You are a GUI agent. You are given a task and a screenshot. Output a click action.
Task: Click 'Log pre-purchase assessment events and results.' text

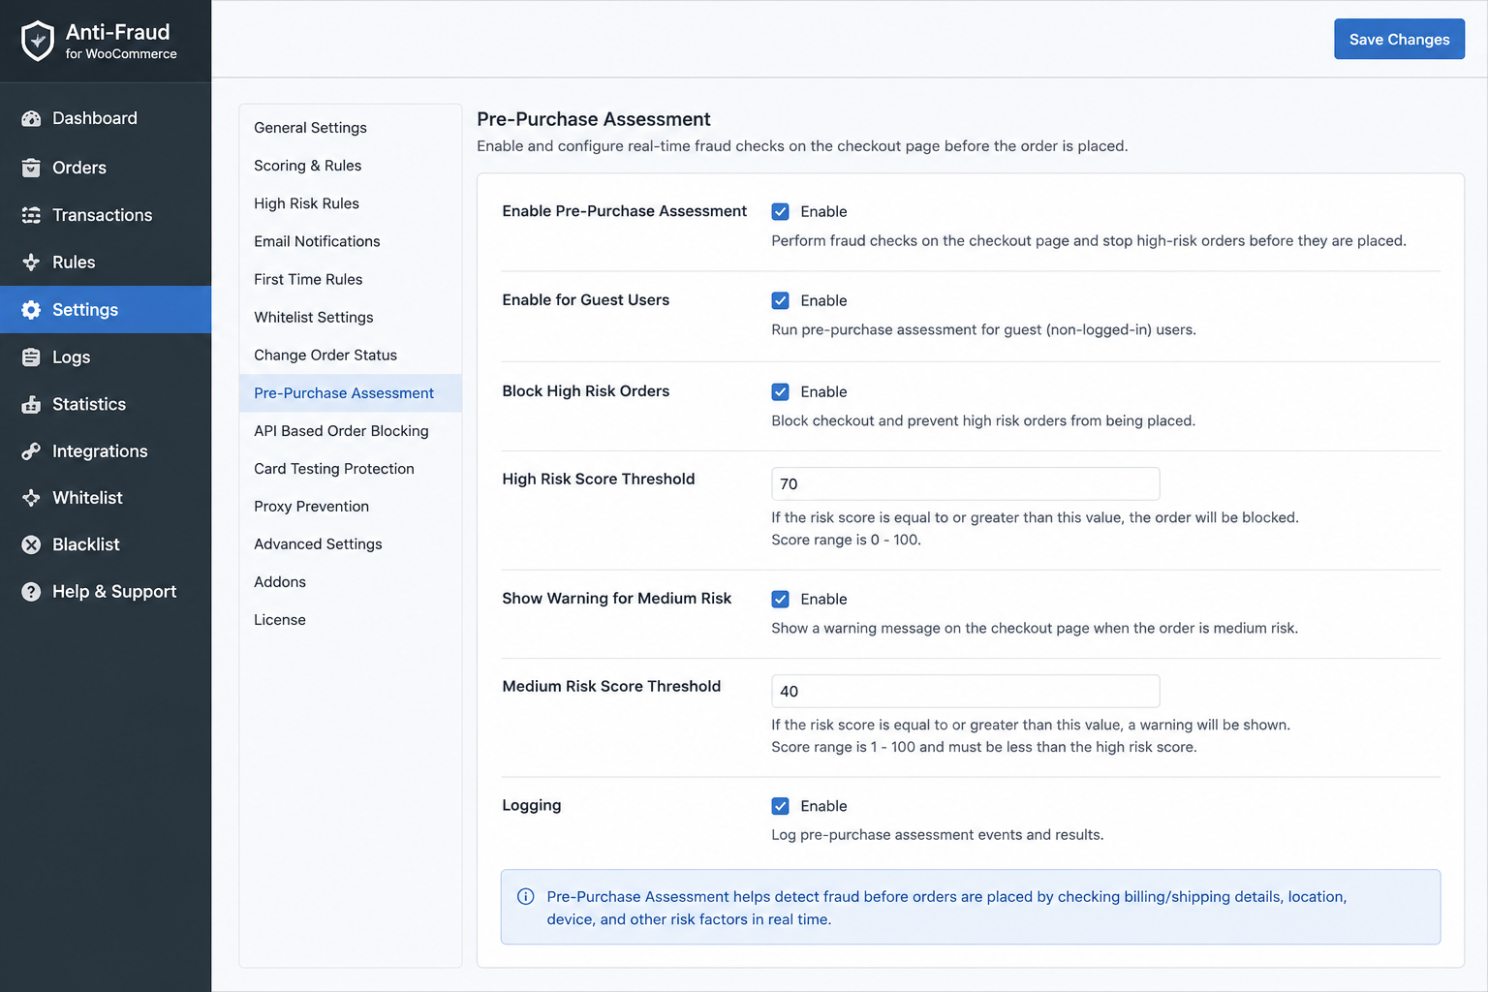(x=937, y=835)
